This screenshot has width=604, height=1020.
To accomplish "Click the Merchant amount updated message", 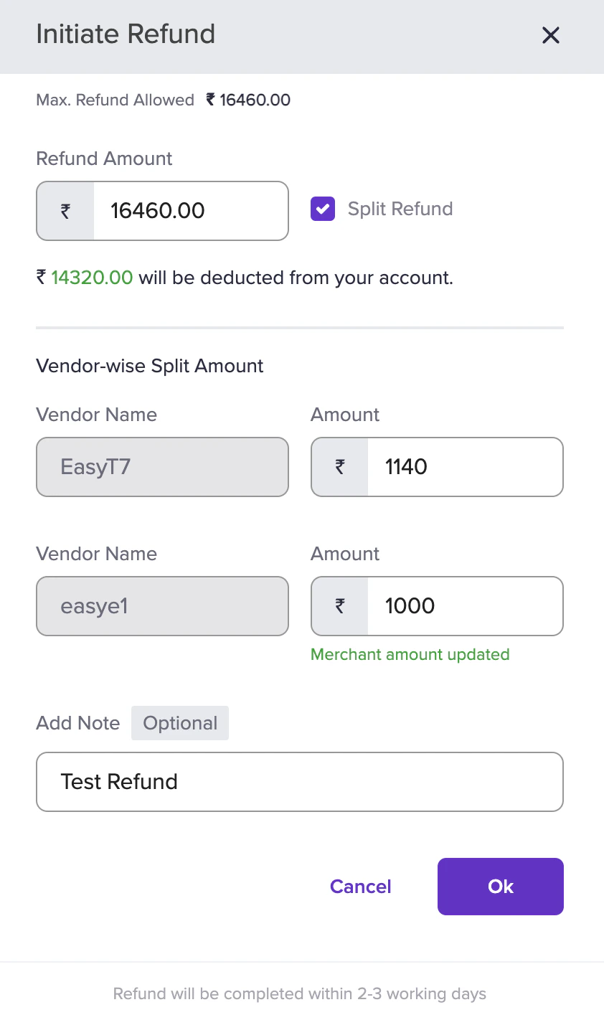I will pos(410,654).
